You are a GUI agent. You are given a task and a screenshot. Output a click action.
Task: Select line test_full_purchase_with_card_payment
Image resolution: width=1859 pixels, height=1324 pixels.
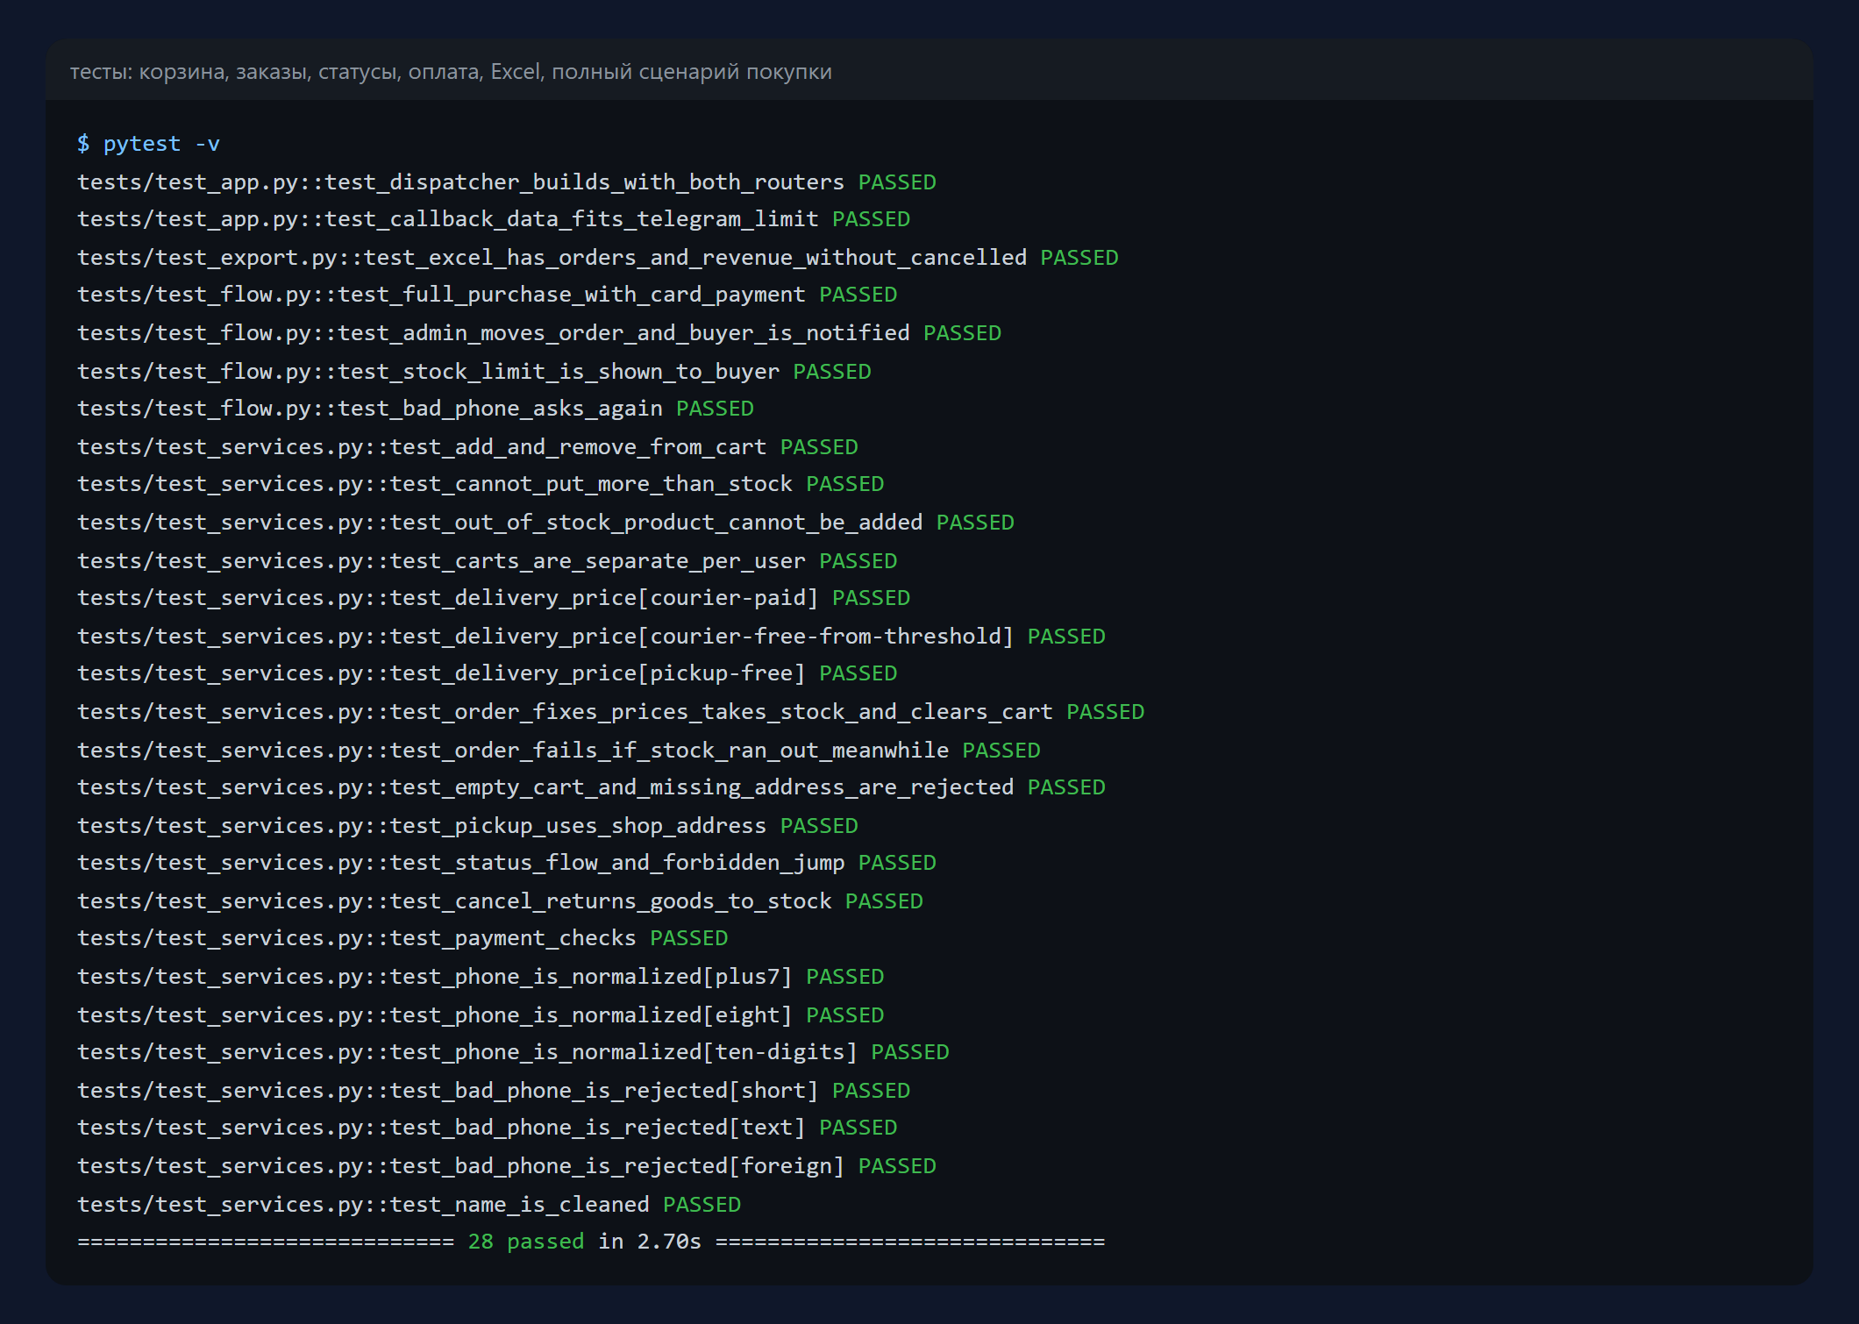(x=488, y=295)
